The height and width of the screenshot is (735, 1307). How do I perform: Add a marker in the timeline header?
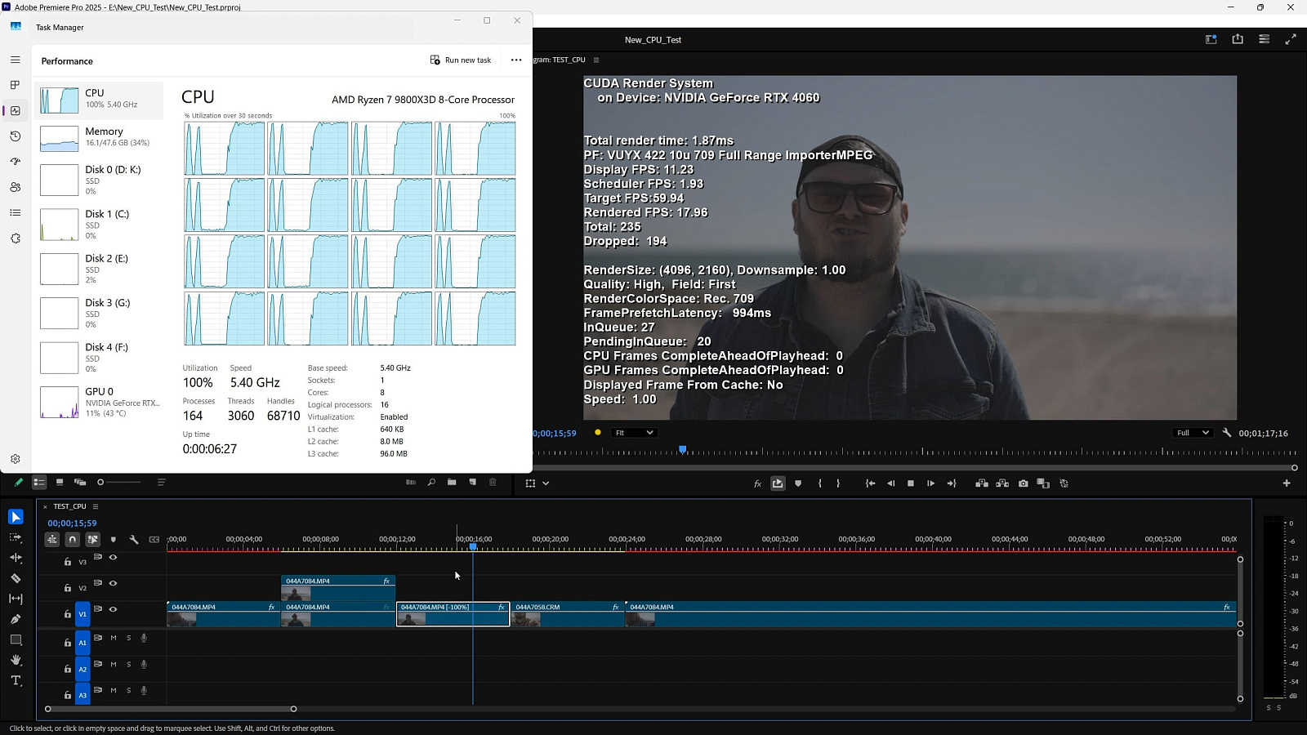click(114, 539)
